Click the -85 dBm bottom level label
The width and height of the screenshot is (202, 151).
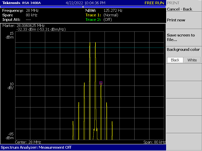[10, 136]
